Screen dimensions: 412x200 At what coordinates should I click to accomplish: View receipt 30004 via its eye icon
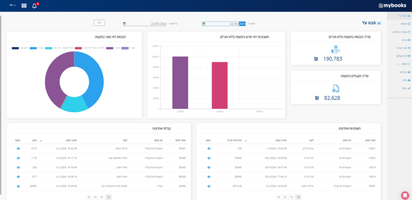click(18, 177)
